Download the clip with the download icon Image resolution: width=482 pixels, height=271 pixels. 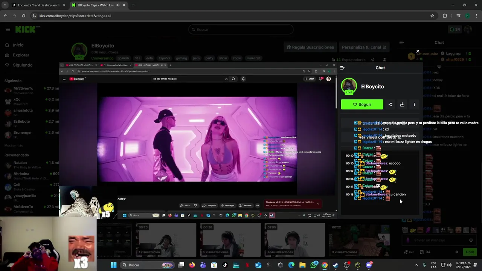(x=402, y=105)
